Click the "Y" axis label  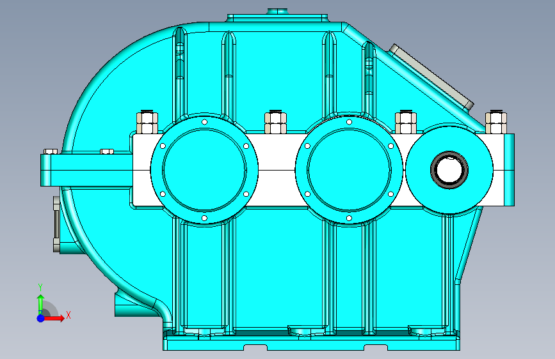[x=40, y=287]
